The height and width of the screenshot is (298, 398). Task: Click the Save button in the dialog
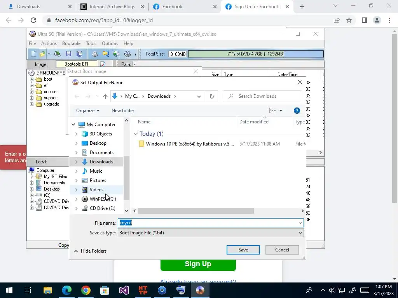point(243,250)
